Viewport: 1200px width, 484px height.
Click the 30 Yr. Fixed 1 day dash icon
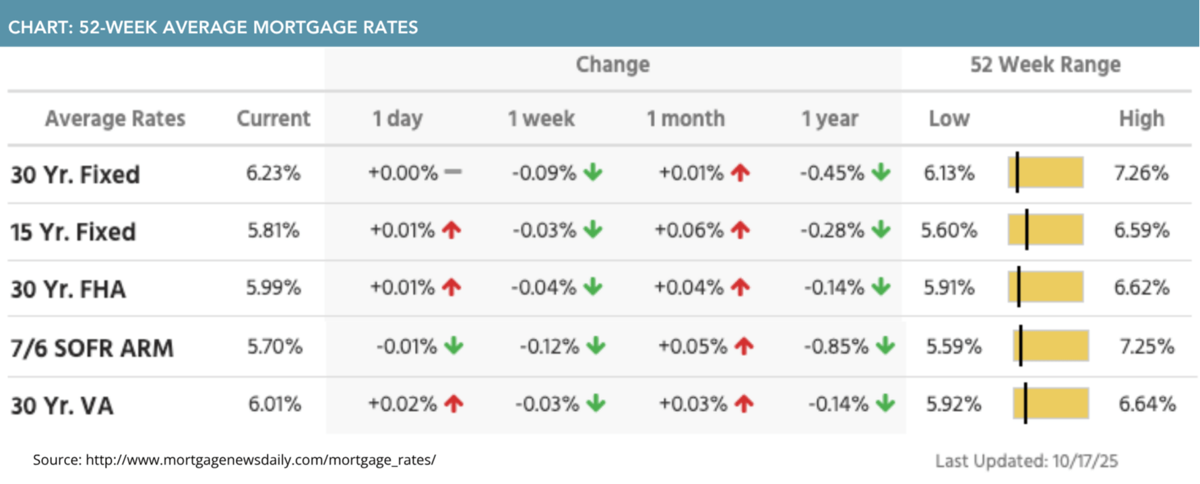pos(453,172)
